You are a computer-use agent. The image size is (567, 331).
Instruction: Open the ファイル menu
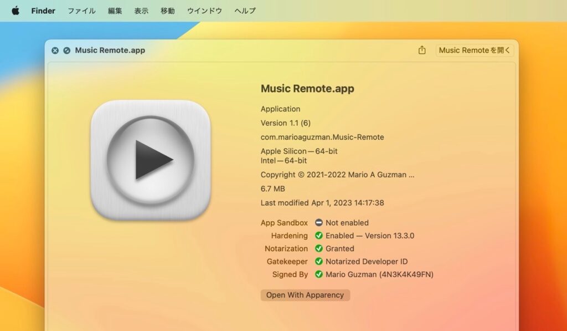pyautogui.click(x=81, y=10)
